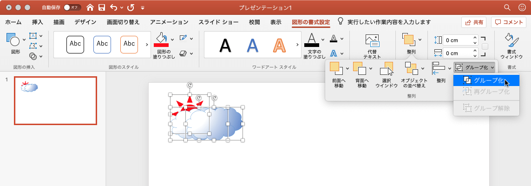The height and width of the screenshot is (186, 531).
Task: Click the shape height input field
Action: pos(458,40)
